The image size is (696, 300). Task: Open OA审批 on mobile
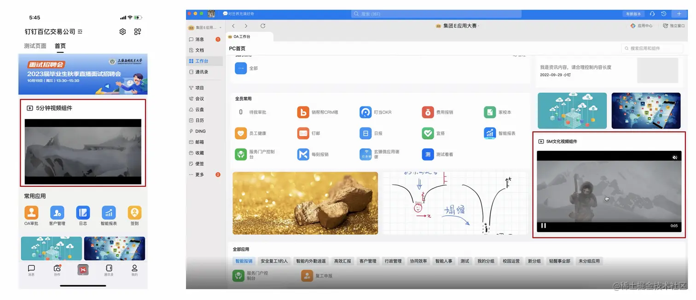click(31, 216)
